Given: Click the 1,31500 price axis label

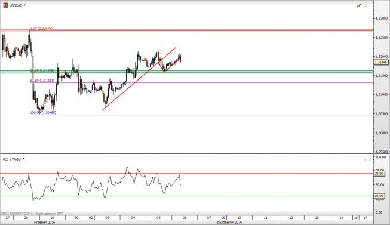Looking at the screenshot, I should (x=382, y=76).
